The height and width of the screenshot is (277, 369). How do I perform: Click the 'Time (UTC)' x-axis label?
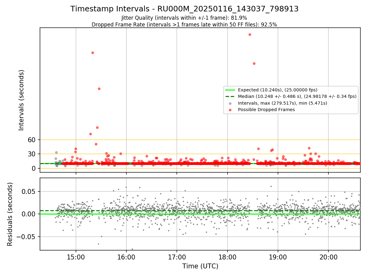pos(200,266)
